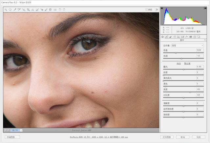Select the Zoom tool in toolbar
The height and width of the screenshot is (143, 210).
[x=6, y=10]
